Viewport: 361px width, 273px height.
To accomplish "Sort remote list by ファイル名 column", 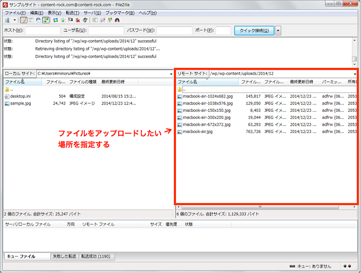I will pyautogui.click(x=207, y=82).
